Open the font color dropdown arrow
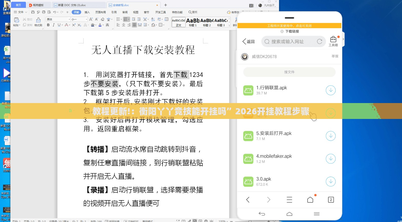 pyautogui.click(x=103, y=25)
